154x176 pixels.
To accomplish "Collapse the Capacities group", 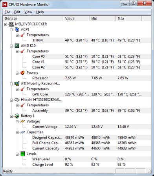I will coord(17,133).
